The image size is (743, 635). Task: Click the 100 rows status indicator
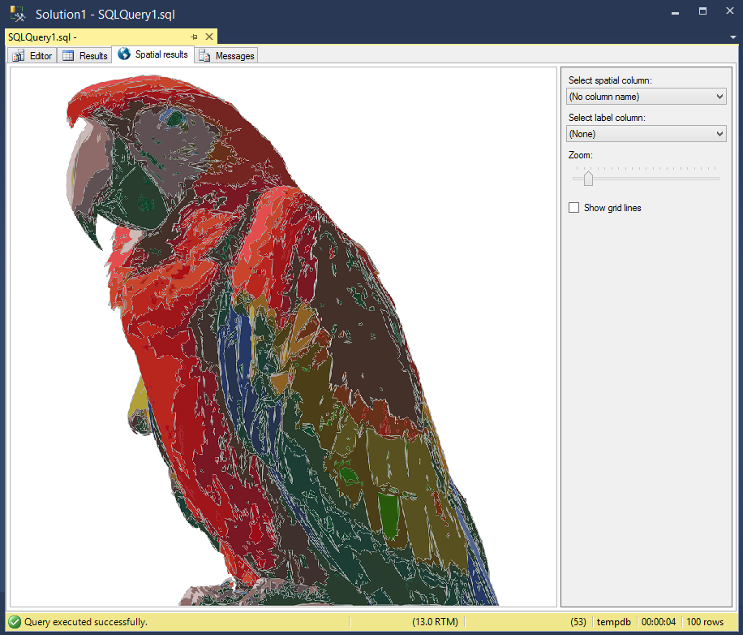click(x=705, y=621)
